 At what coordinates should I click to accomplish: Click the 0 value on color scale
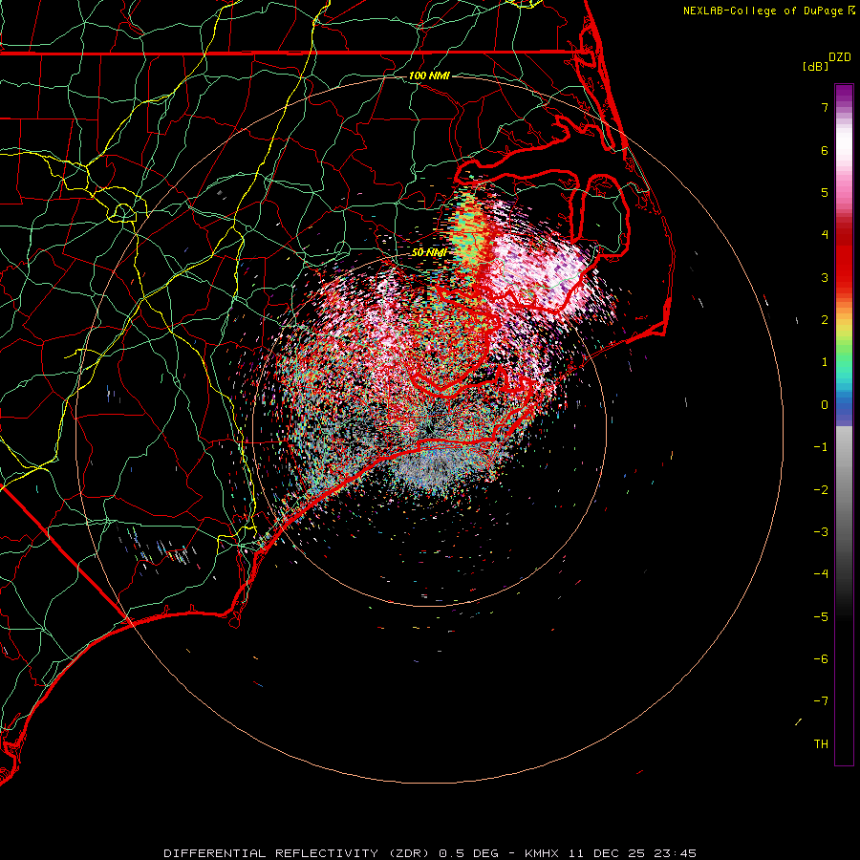(825, 405)
